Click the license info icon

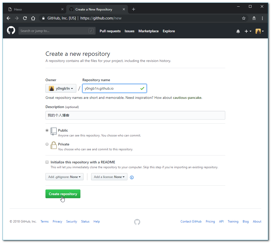pyautogui.click(x=132, y=177)
